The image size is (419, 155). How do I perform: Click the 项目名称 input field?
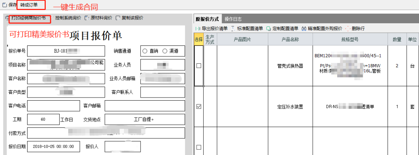coord(66,65)
